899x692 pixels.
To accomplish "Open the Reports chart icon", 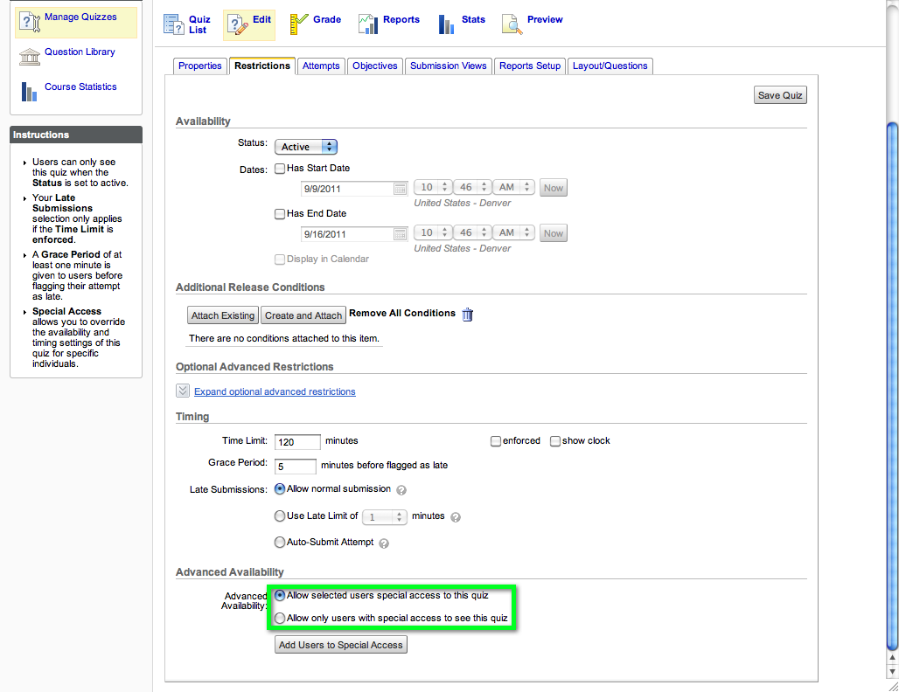I will tap(368, 24).
